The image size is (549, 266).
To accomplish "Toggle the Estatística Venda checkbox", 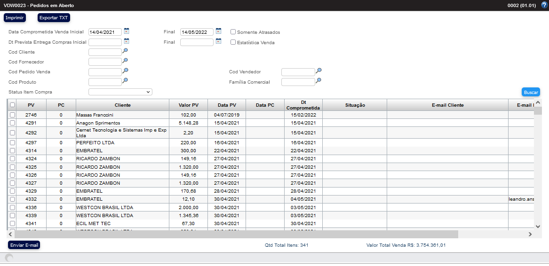I will (x=233, y=42).
